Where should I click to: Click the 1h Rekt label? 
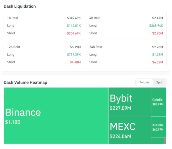click(13, 18)
